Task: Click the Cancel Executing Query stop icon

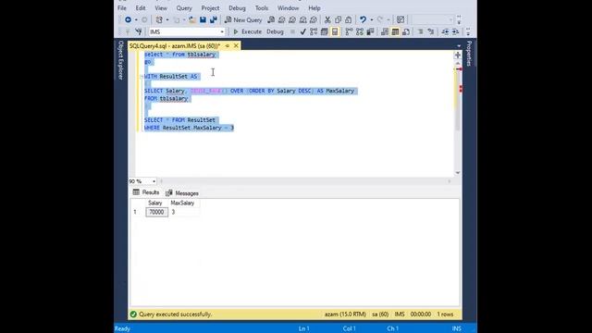Action: tap(292, 31)
